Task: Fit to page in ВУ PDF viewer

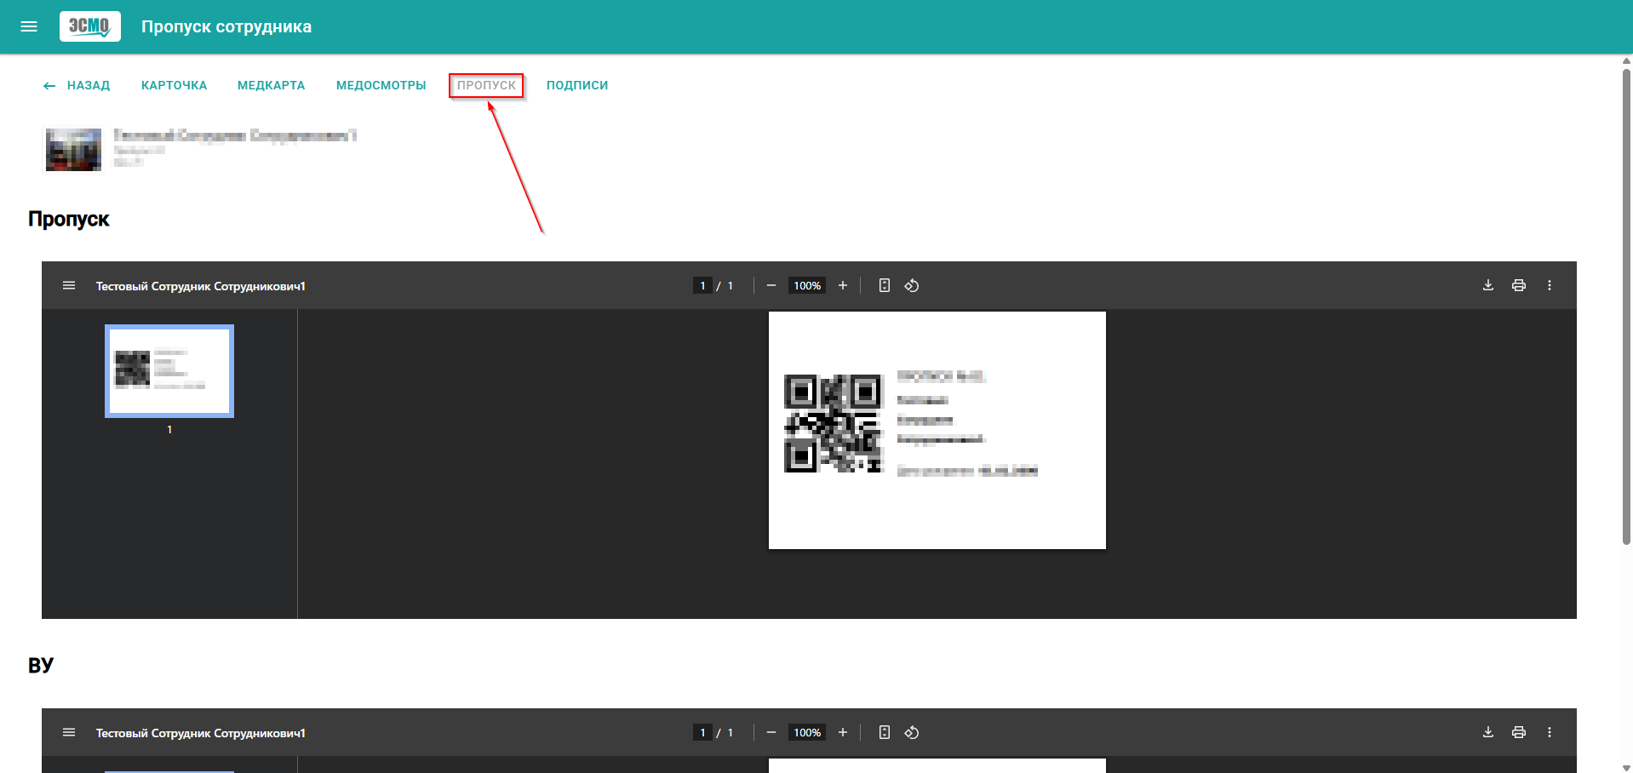Action: point(885,732)
